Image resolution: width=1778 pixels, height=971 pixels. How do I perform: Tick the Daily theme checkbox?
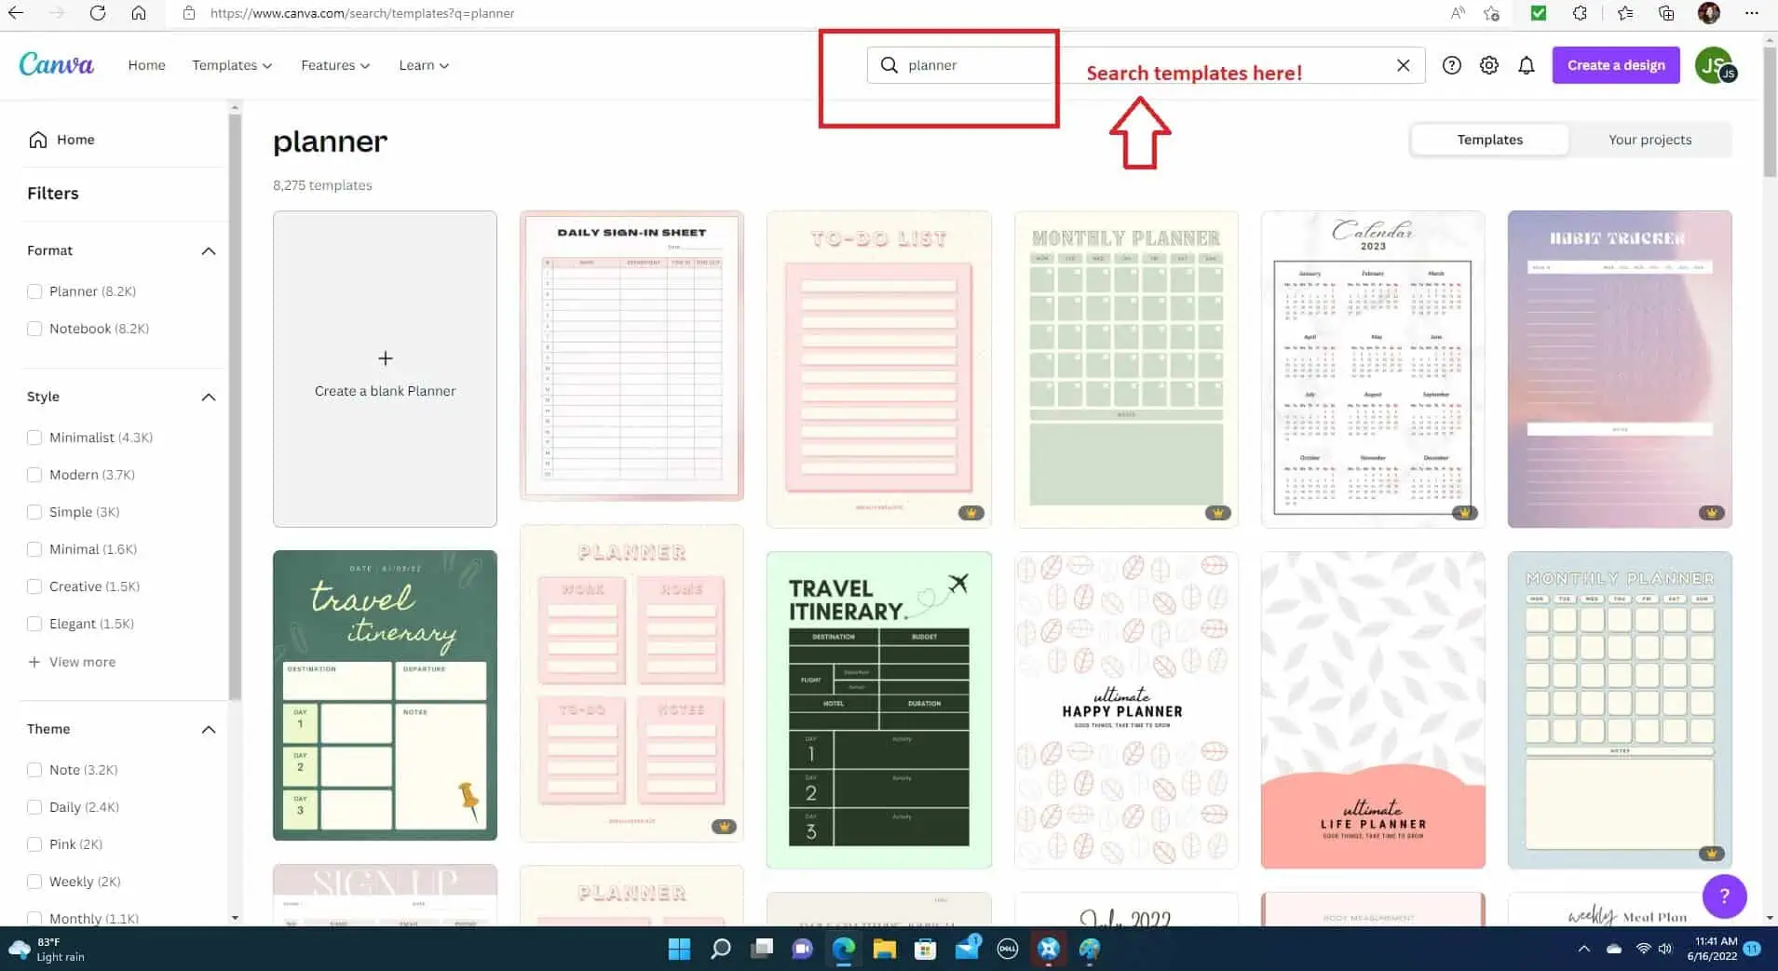[x=34, y=807]
